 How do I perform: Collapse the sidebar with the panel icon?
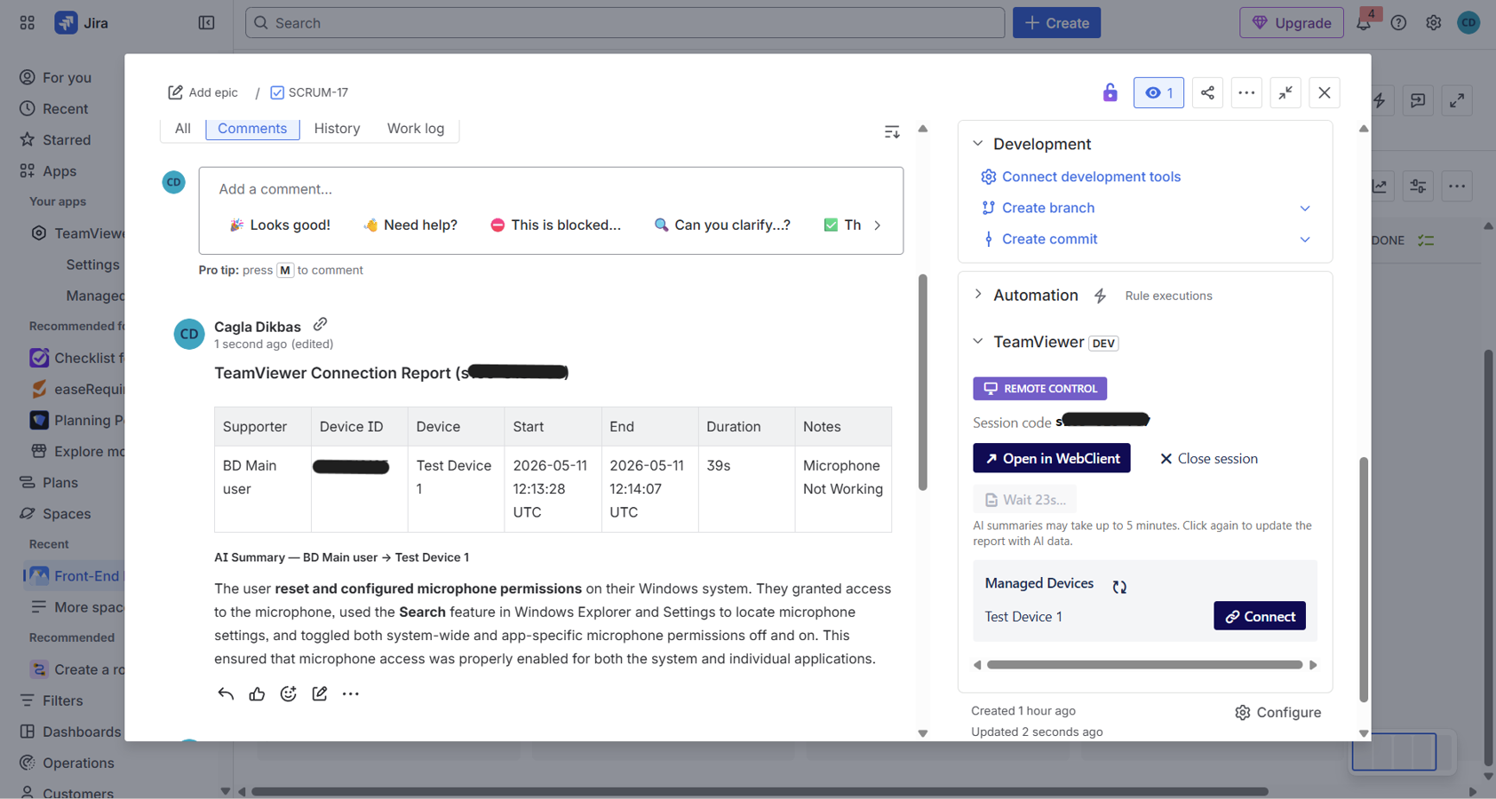206,23
